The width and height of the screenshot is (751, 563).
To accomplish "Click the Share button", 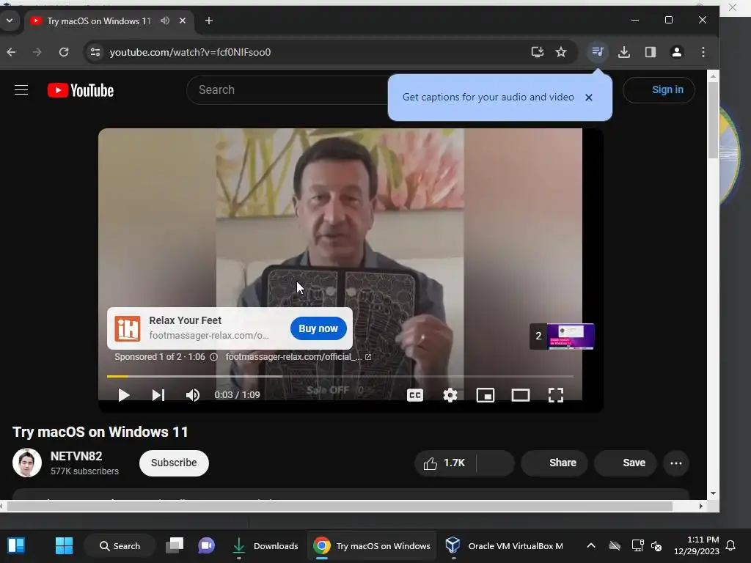I will (x=554, y=463).
